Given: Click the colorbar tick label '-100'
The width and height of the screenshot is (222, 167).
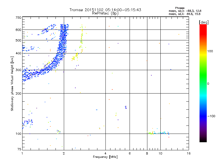Looking at the screenshot, I should click(x=211, y=116).
